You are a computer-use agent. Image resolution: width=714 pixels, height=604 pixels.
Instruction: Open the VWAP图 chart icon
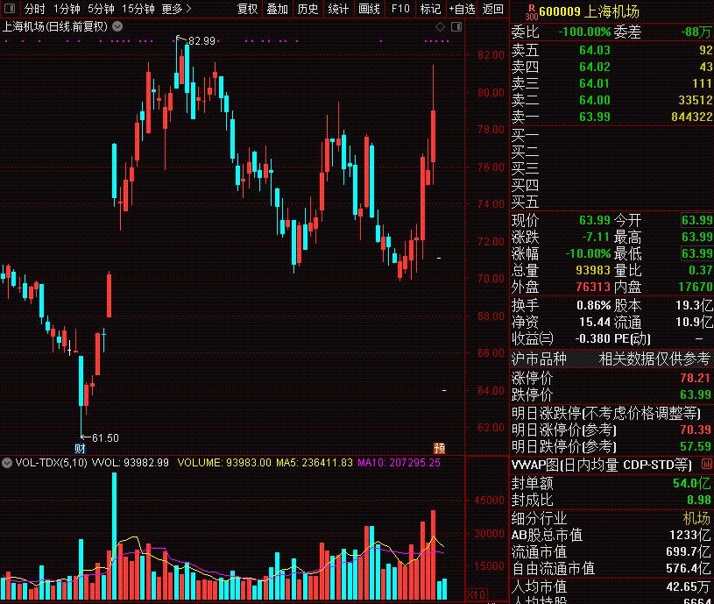[707, 464]
